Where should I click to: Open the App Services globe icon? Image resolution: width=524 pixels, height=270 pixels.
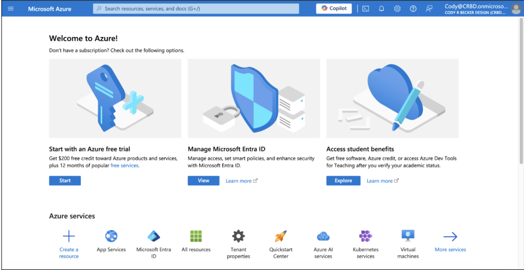coord(111,237)
